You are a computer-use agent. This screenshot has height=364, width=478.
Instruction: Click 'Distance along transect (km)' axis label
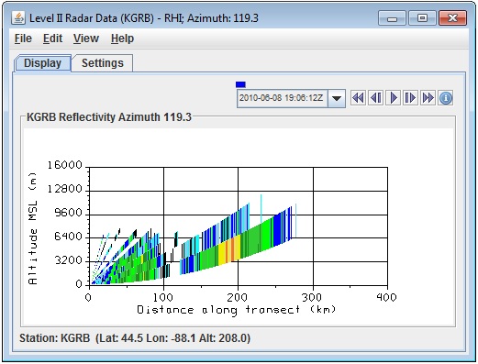(x=236, y=310)
